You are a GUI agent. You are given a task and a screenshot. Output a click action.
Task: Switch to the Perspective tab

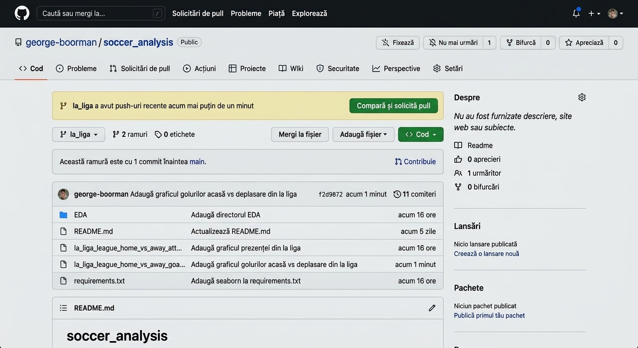[396, 68]
